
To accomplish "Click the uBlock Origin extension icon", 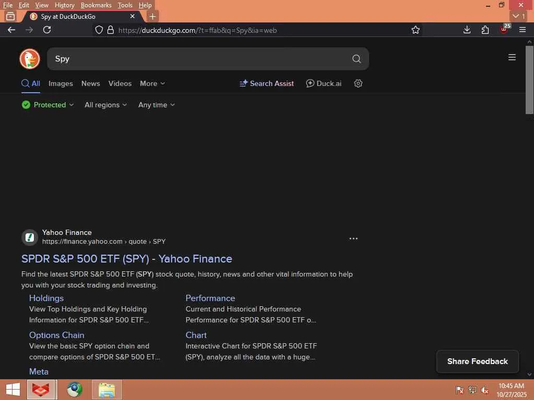I will coord(505,29).
